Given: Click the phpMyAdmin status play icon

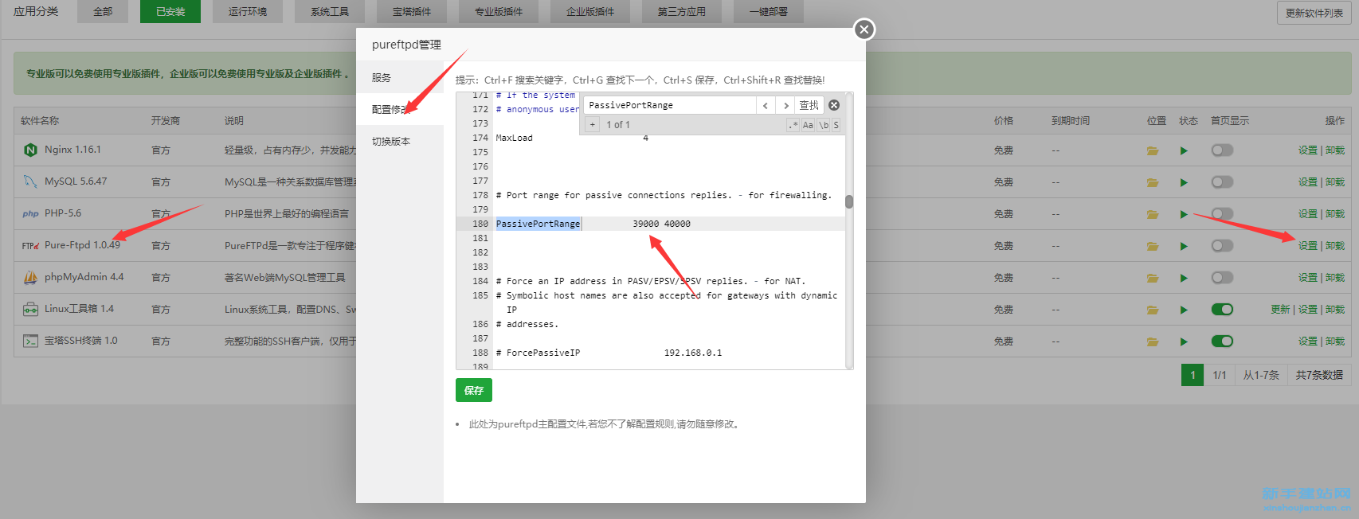Looking at the screenshot, I should pyautogui.click(x=1184, y=278).
